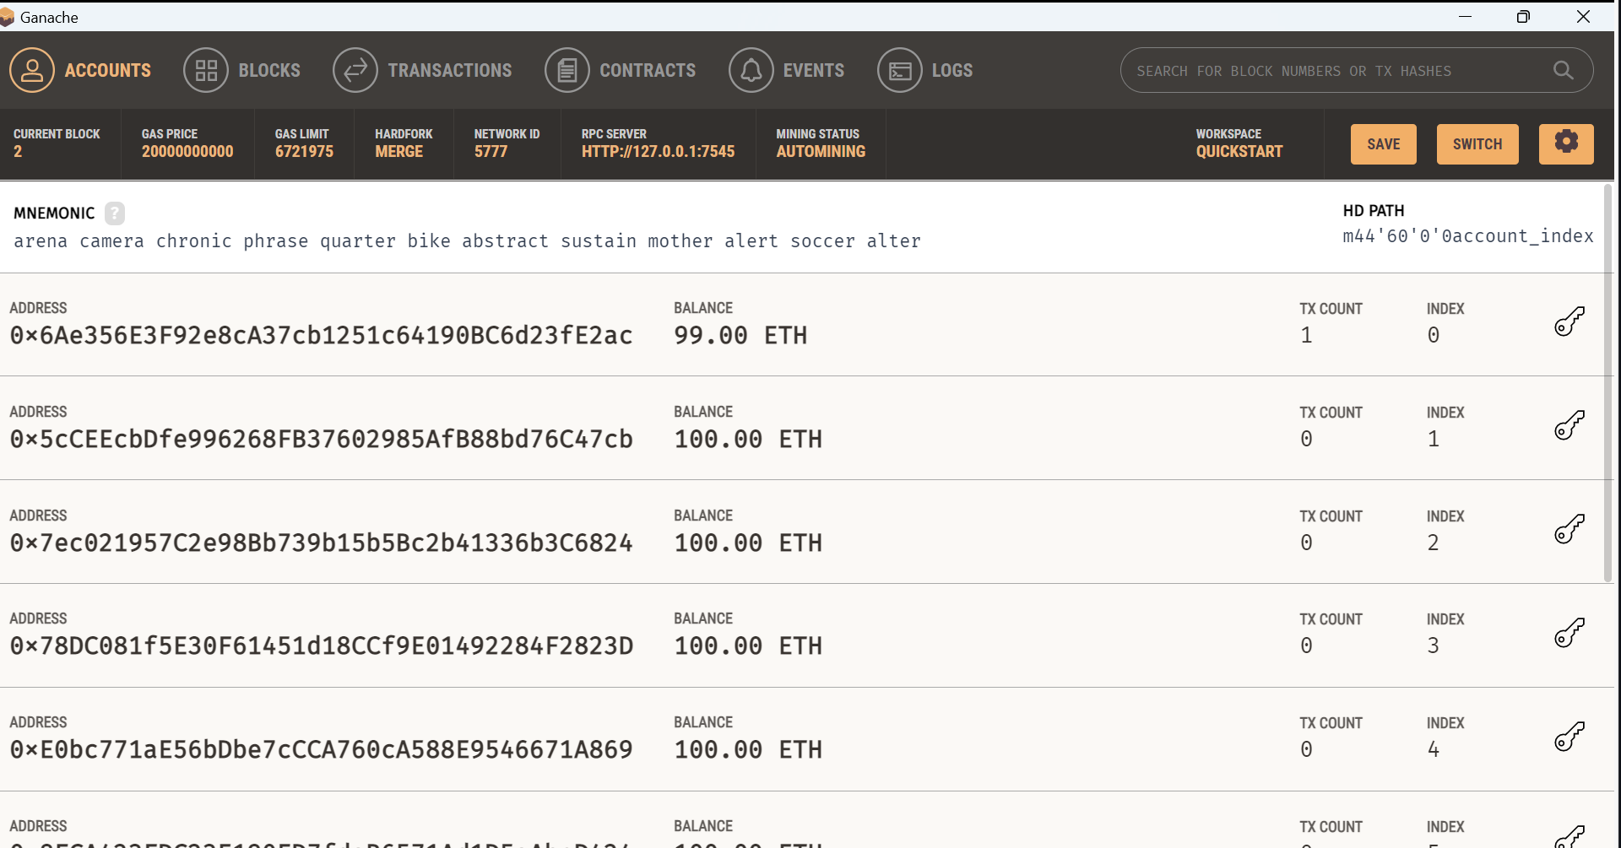Open the Events tab
This screenshot has height=848, width=1621.
(x=787, y=70)
